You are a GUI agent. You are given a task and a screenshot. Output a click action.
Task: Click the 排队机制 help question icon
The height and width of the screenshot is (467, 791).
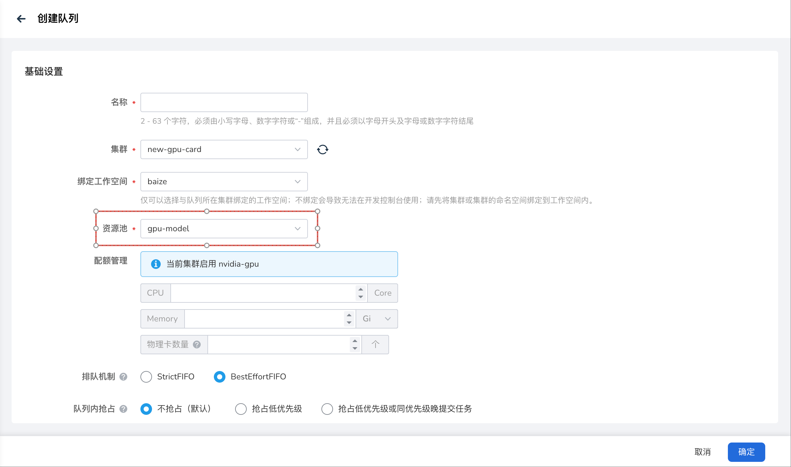coord(123,376)
